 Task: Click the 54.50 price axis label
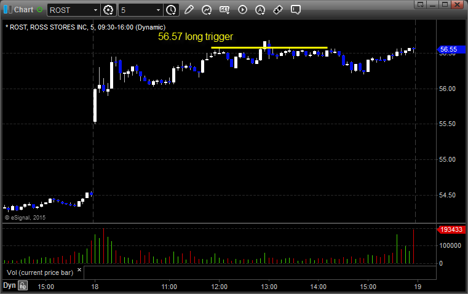pos(447,195)
